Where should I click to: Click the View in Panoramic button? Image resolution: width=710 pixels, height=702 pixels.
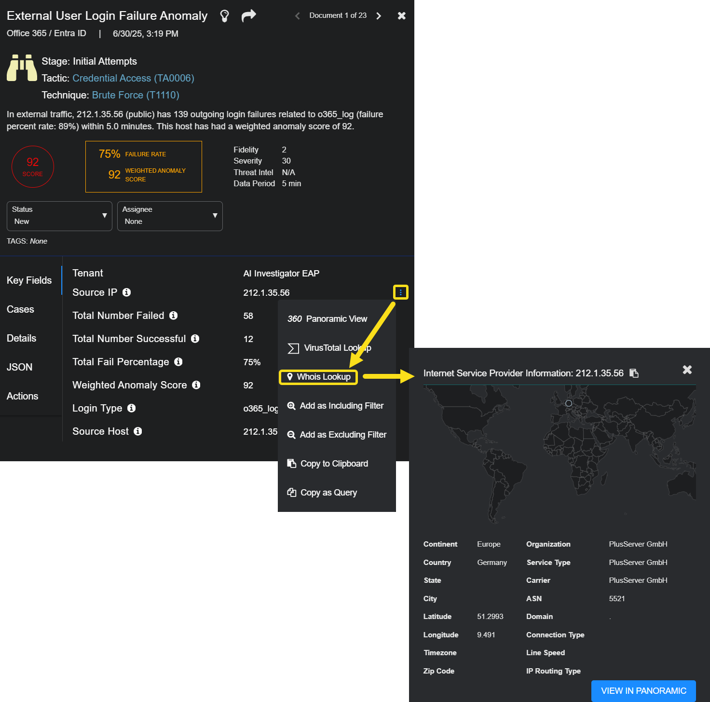pyautogui.click(x=643, y=691)
